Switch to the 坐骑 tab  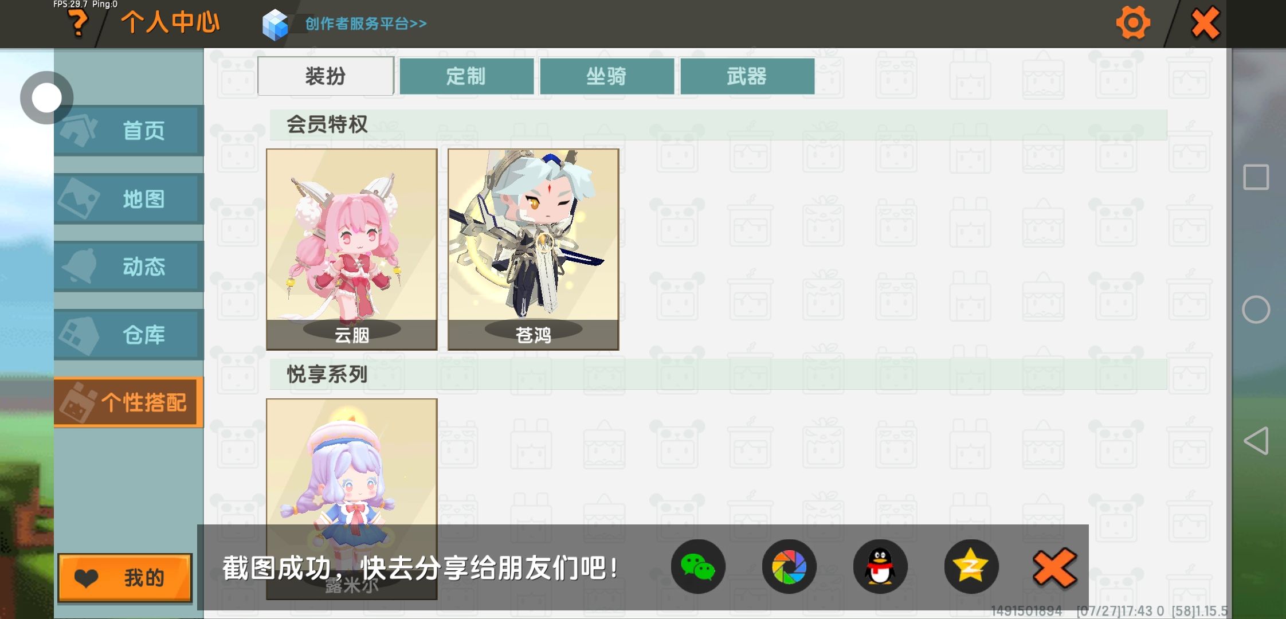tap(607, 76)
